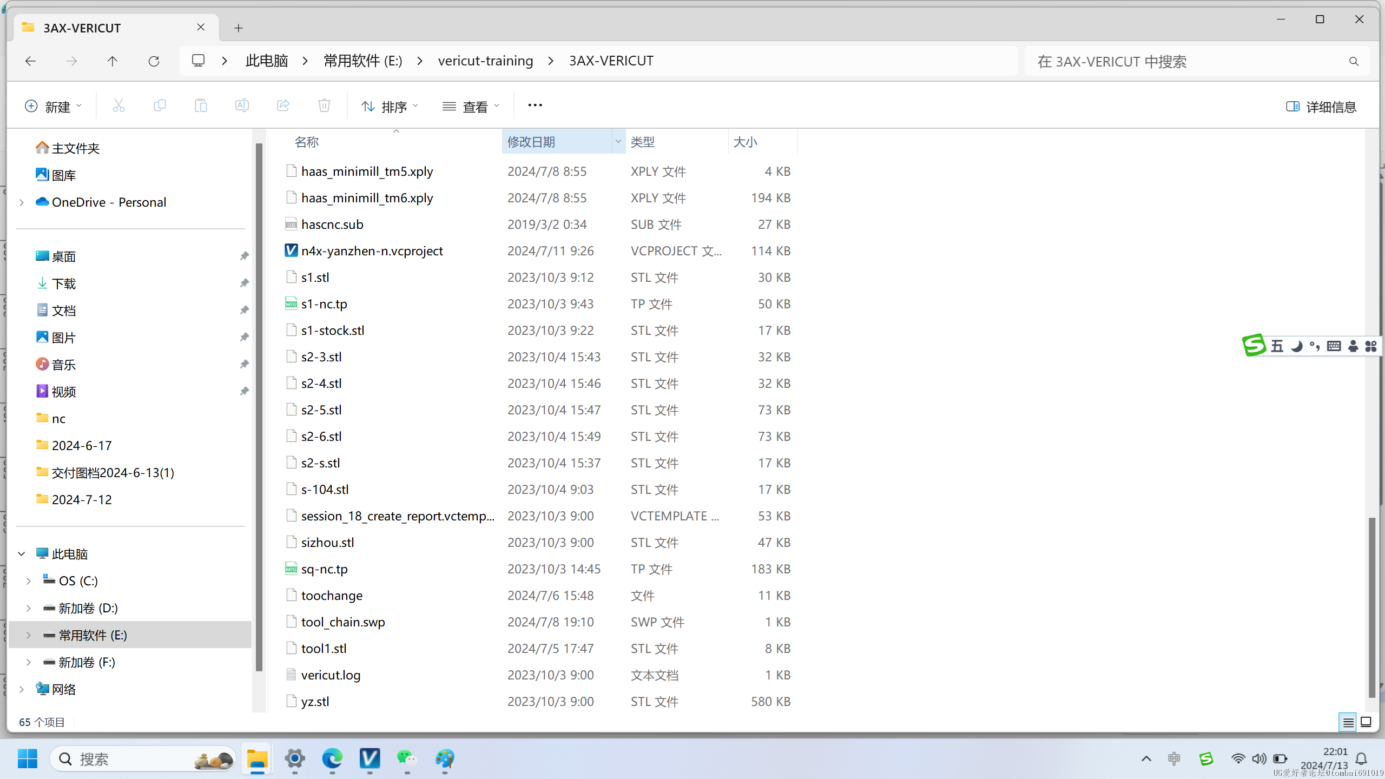This screenshot has width=1385, height=779.
Task: Click the file list vertical scrollbar
Action: pyautogui.click(x=1371, y=607)
